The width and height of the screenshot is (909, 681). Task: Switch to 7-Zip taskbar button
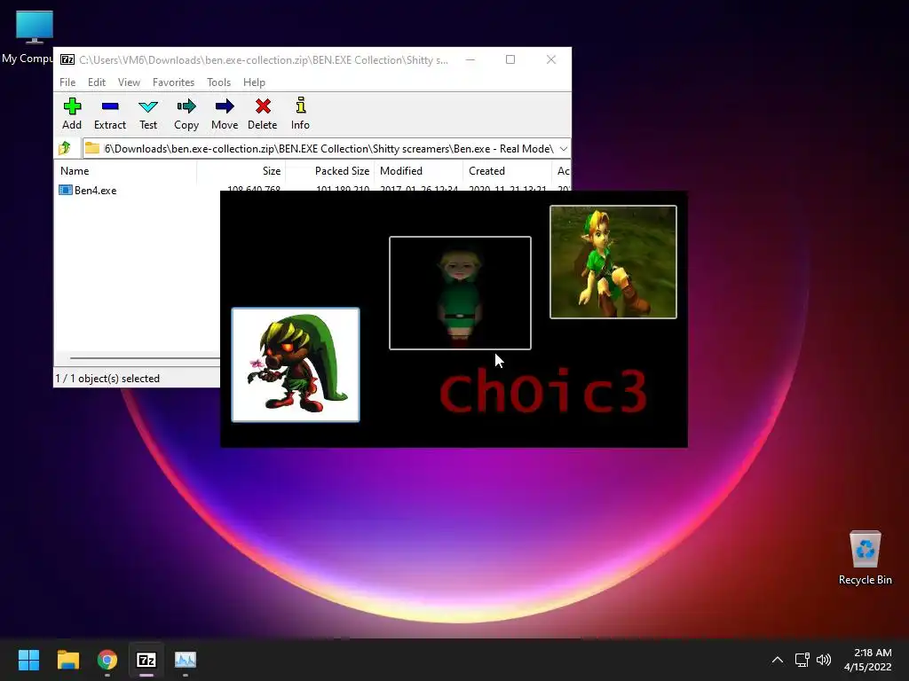[146, 660]
